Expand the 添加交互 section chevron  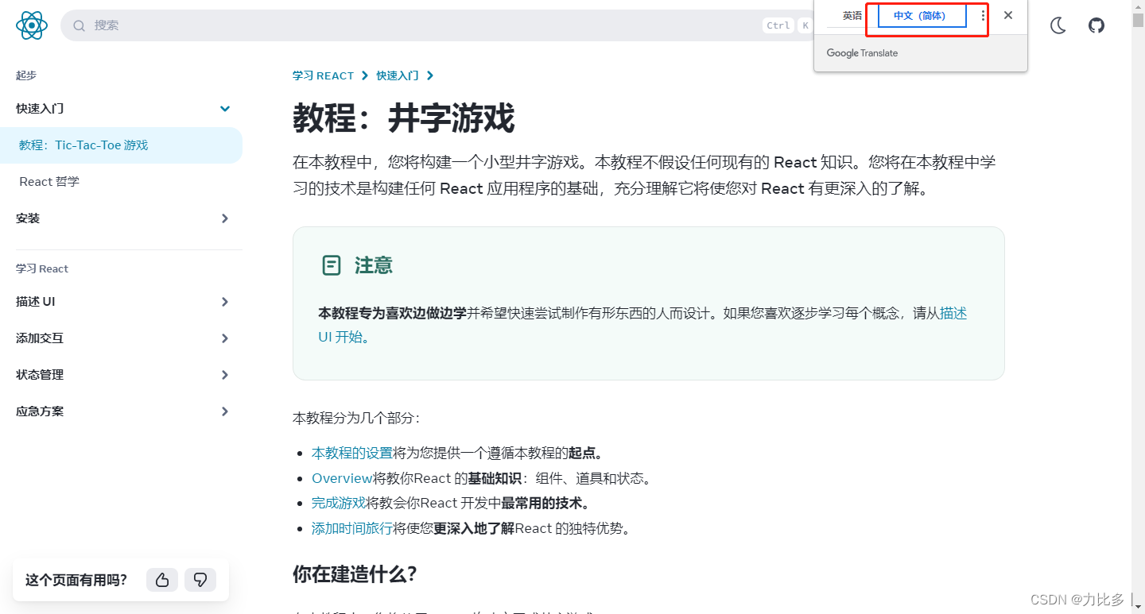click(x=225, y=338)
